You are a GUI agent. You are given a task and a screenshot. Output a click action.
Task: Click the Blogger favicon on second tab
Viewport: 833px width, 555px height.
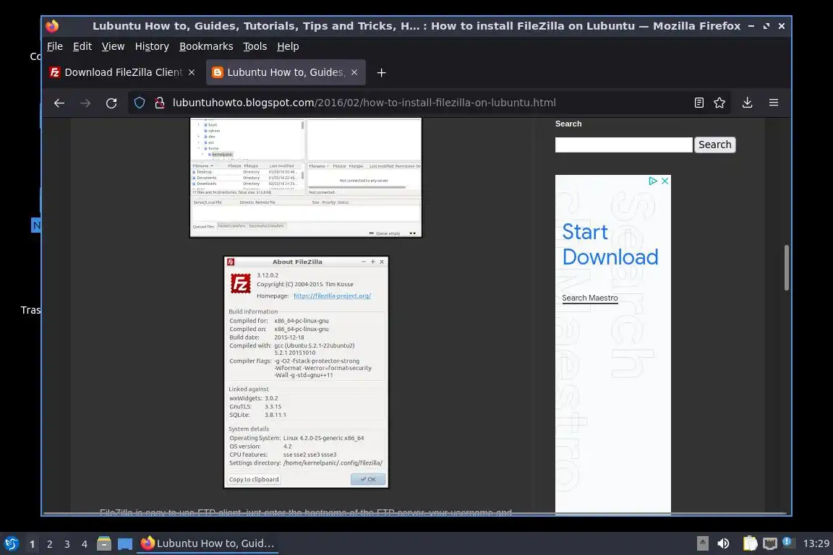217,72
